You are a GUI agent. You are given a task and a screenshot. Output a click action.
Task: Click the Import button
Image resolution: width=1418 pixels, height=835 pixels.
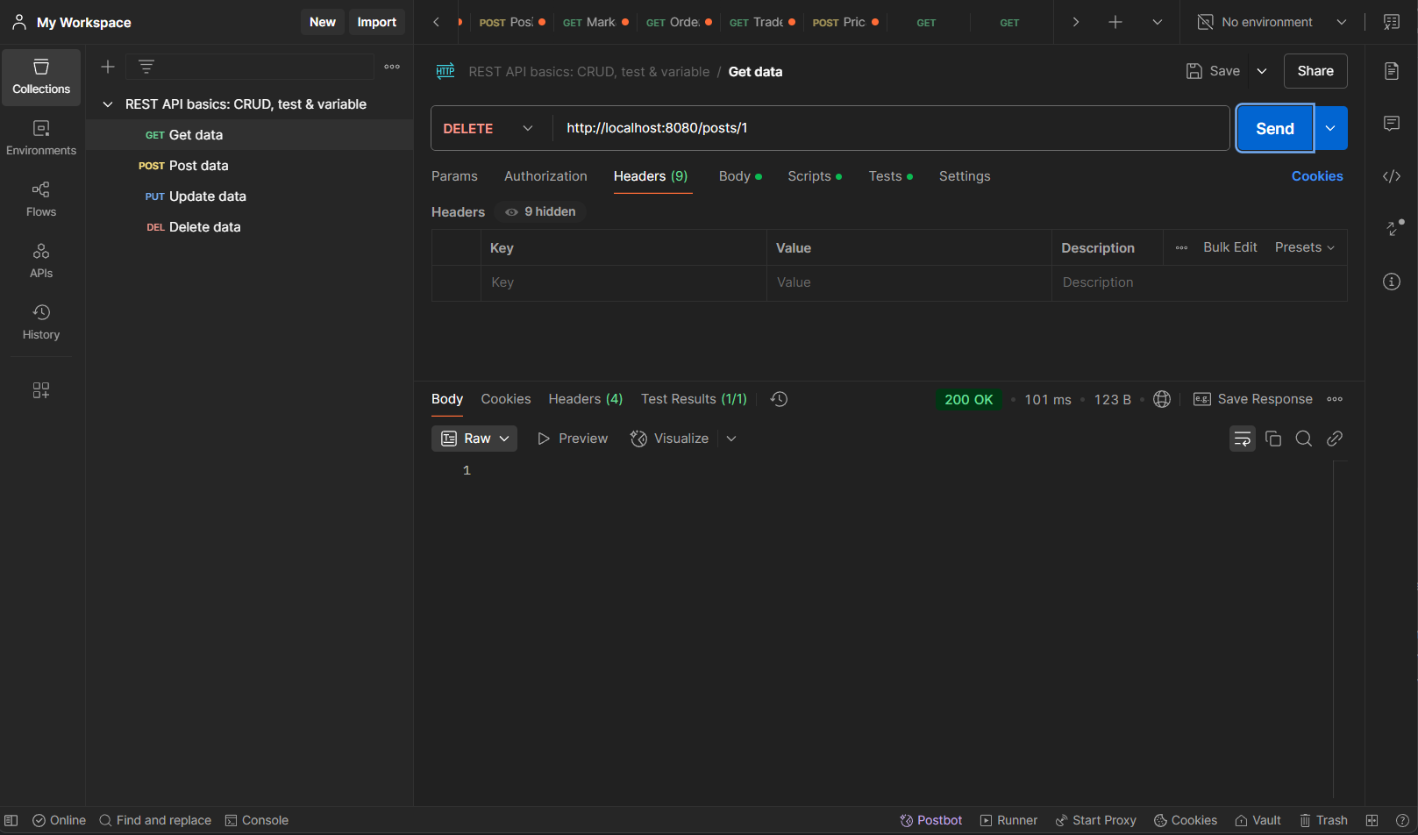[x=377, y=22]
